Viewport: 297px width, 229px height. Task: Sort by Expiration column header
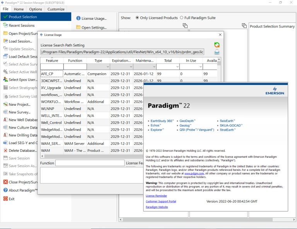pyautogui.click(x=121, y=60)
